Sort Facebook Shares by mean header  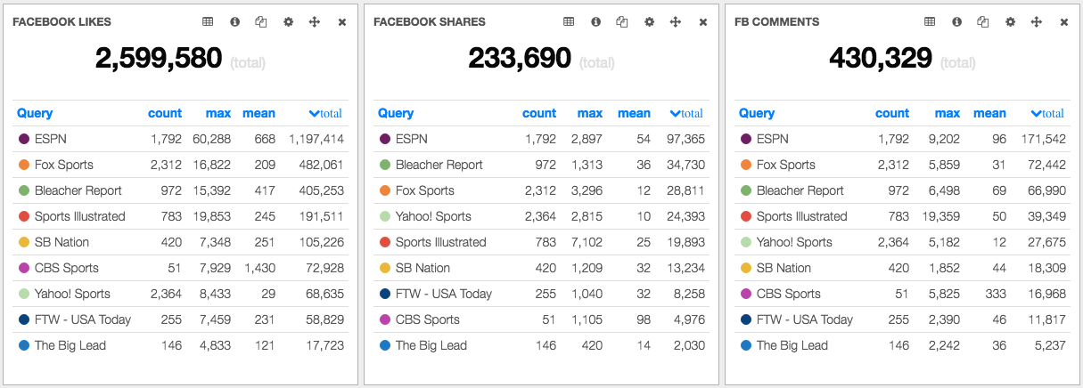tap(634, 113)
